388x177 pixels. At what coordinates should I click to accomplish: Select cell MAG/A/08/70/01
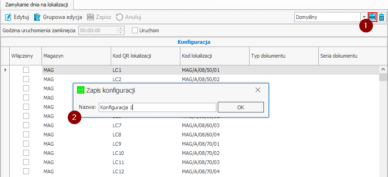215,144
